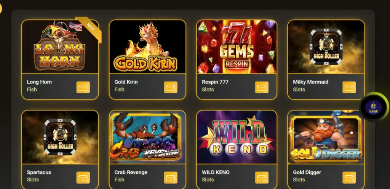The image size is (390, 189).
Task: Launch the Wild Keno game image
Action: [237, 137]
